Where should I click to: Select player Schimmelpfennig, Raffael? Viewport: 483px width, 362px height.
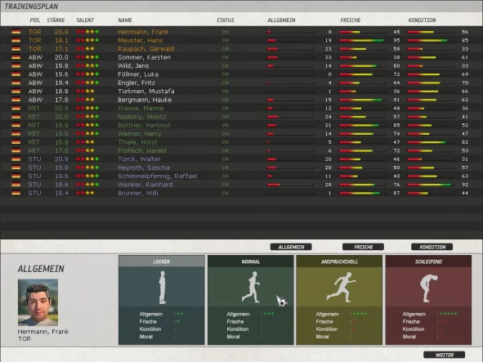coord(241,176)
